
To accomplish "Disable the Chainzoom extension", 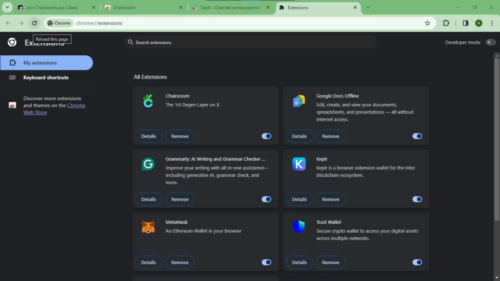I will (x=266, y=136).
